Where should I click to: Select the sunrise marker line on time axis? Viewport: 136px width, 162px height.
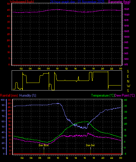(x=44, y=151)
